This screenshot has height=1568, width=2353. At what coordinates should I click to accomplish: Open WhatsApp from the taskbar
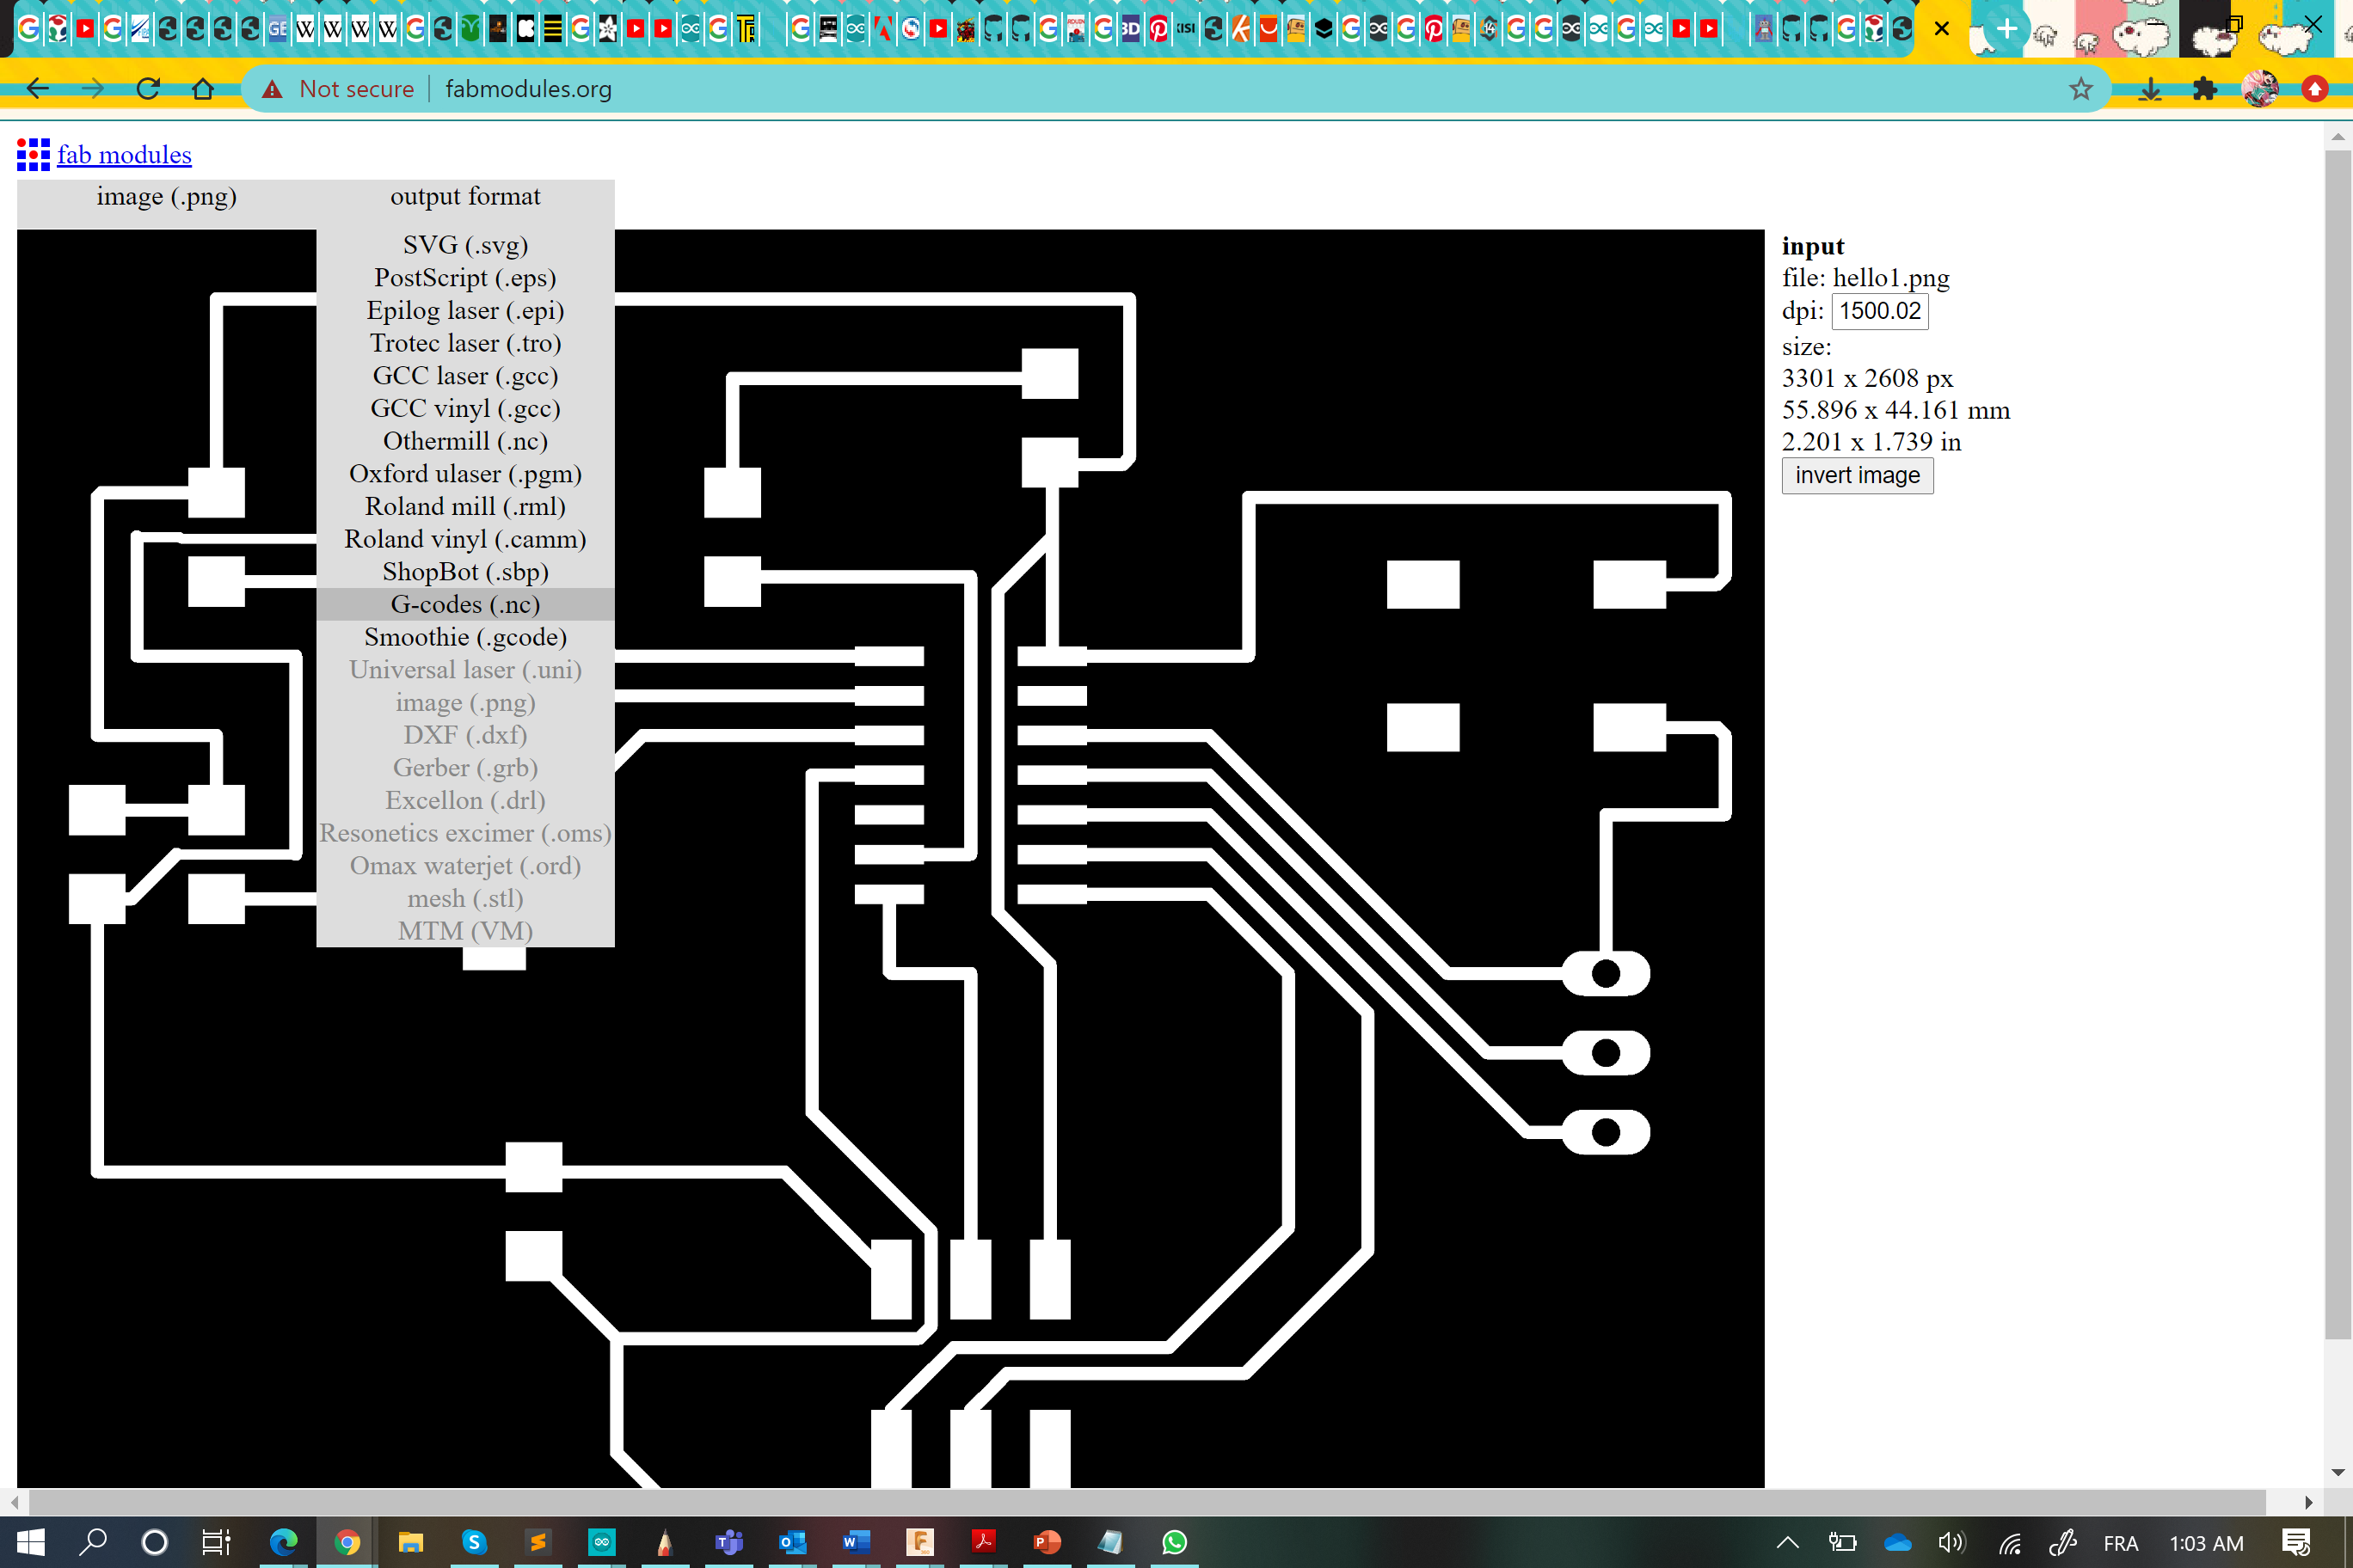point(1175,1542)
